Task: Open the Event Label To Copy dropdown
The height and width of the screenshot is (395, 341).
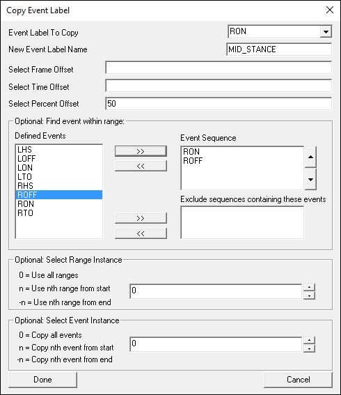Action: pos(326,32)
